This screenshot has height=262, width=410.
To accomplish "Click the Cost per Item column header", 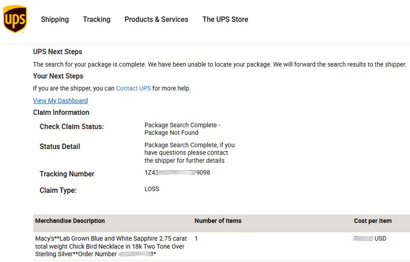I will coord(373,221).
